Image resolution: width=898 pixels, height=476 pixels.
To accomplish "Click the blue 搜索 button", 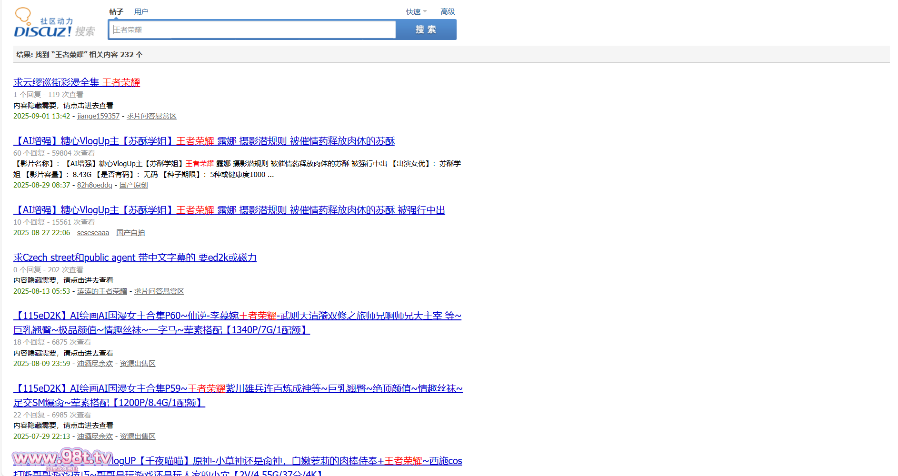I will coord(426,30).
